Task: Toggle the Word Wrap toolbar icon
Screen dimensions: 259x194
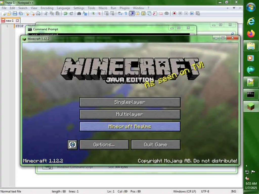Action: point(120,14)
